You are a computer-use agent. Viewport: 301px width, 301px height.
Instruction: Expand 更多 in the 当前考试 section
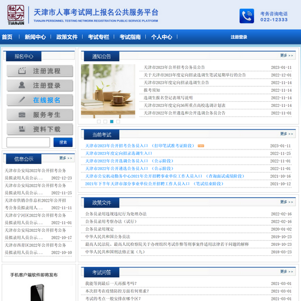(286, 134)
